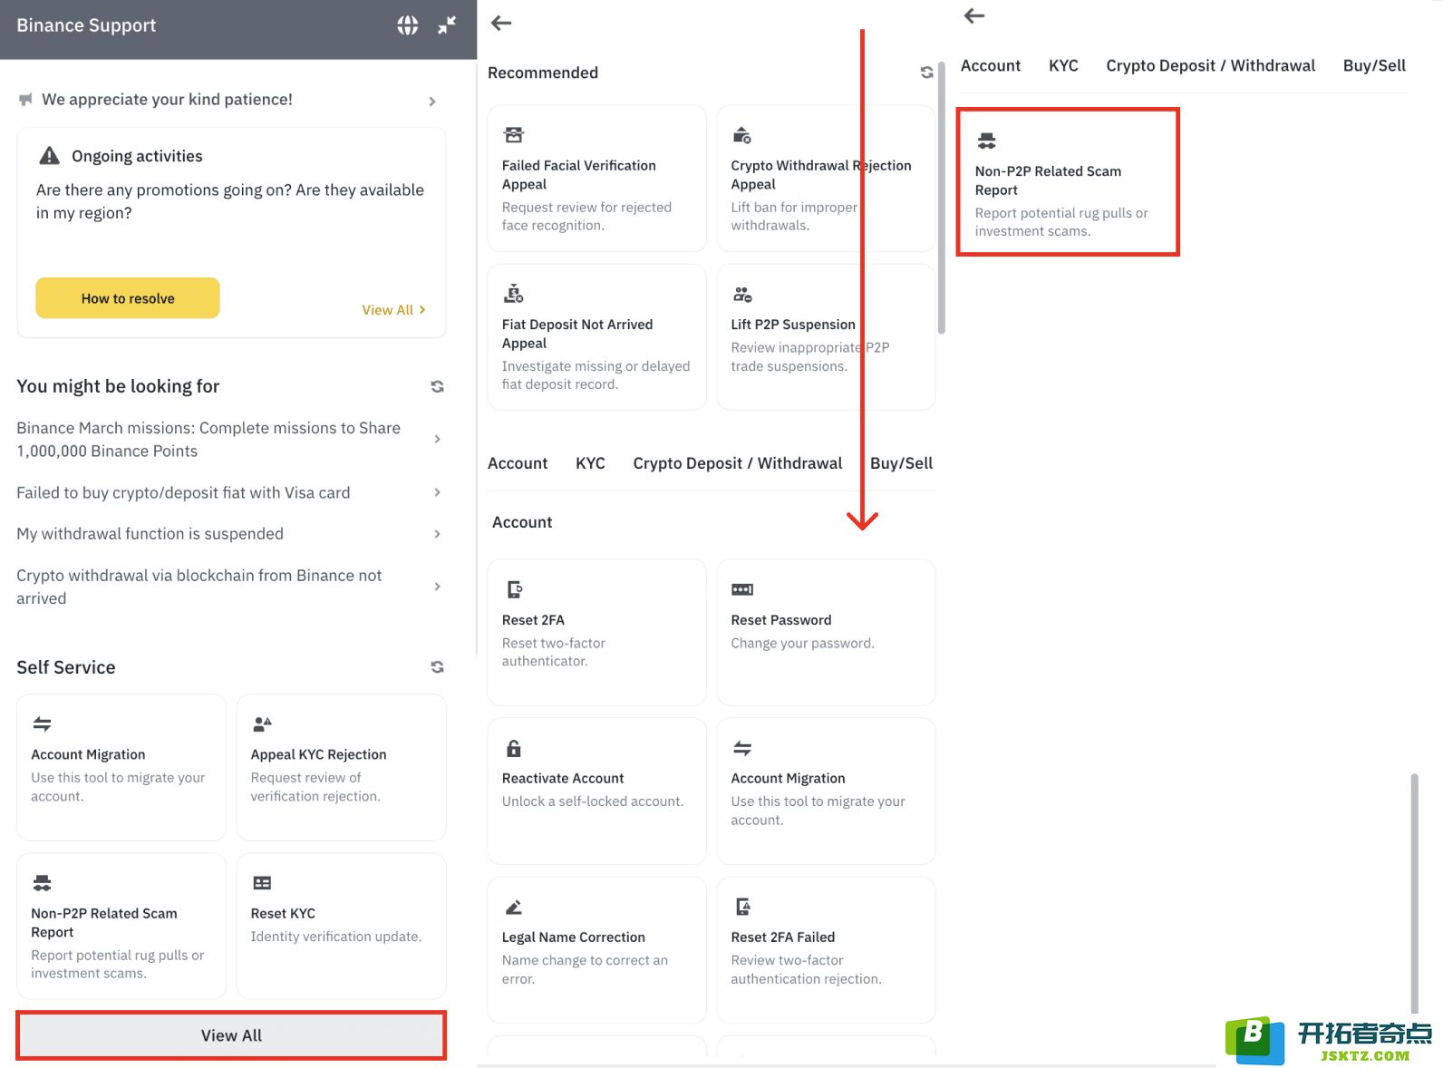Click the Appeal KYC Rejection person icon
1443x1068 pixels.
tap(262, 723)
